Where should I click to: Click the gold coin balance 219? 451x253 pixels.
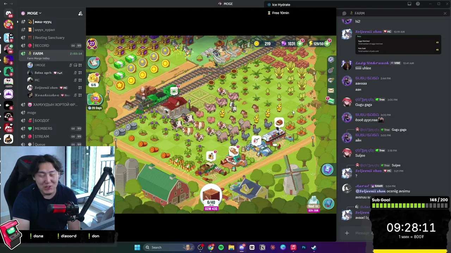267,44
